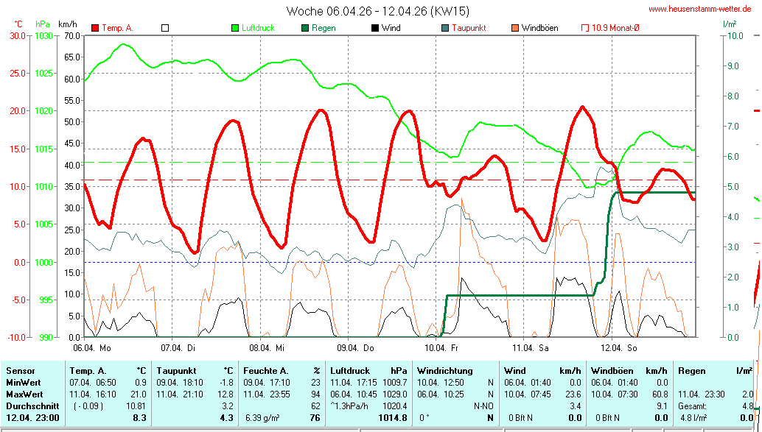Click the black Wind legend swatch
The width and height of the screenshot is (762, 432).
[375, 28]
